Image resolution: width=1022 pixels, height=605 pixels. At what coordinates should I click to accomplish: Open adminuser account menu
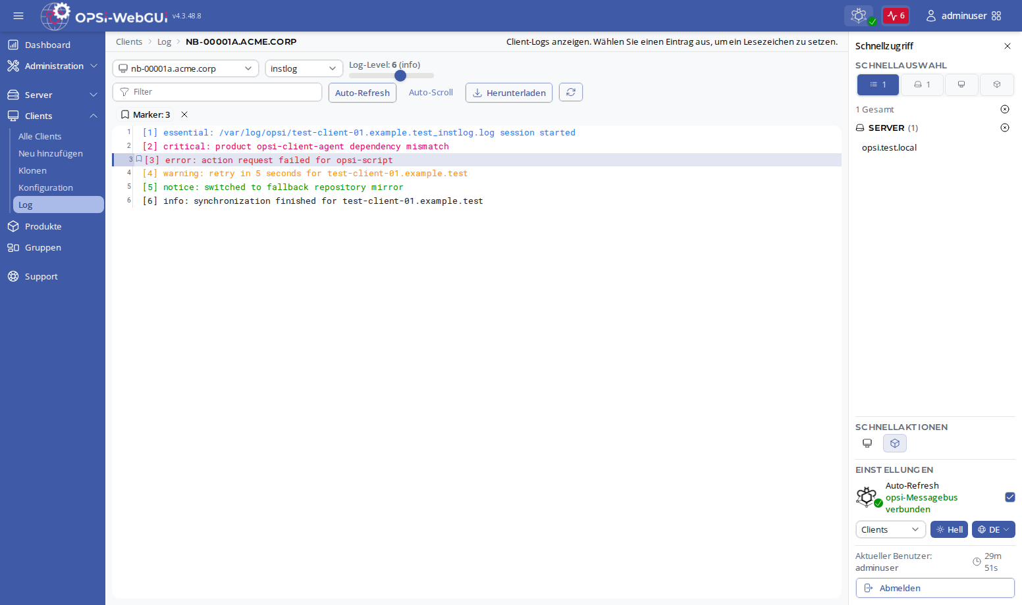click(x=956, y=16)
